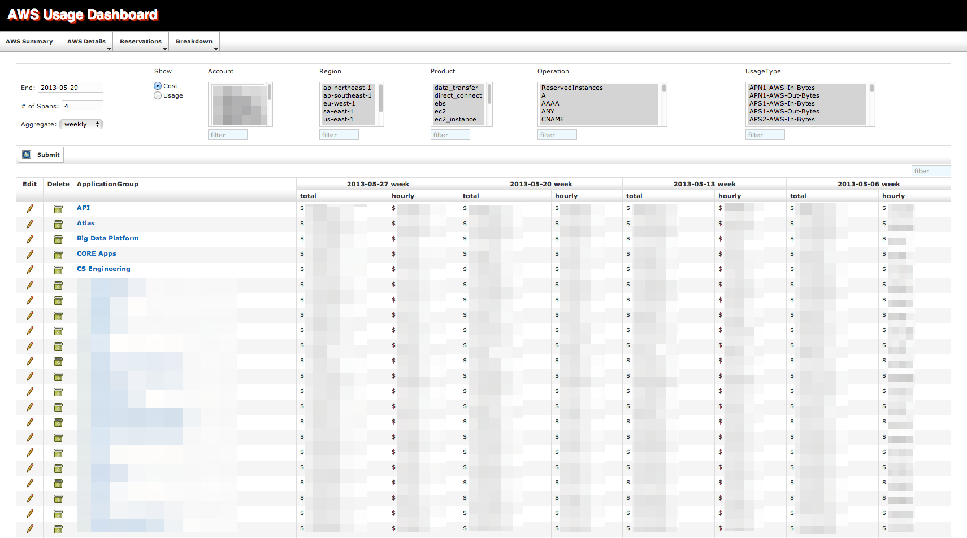The width and height of the screenshot is (967, 538).
Task: Select APS2-AWS-In-Bytes usage type
Action: [807, 119]
